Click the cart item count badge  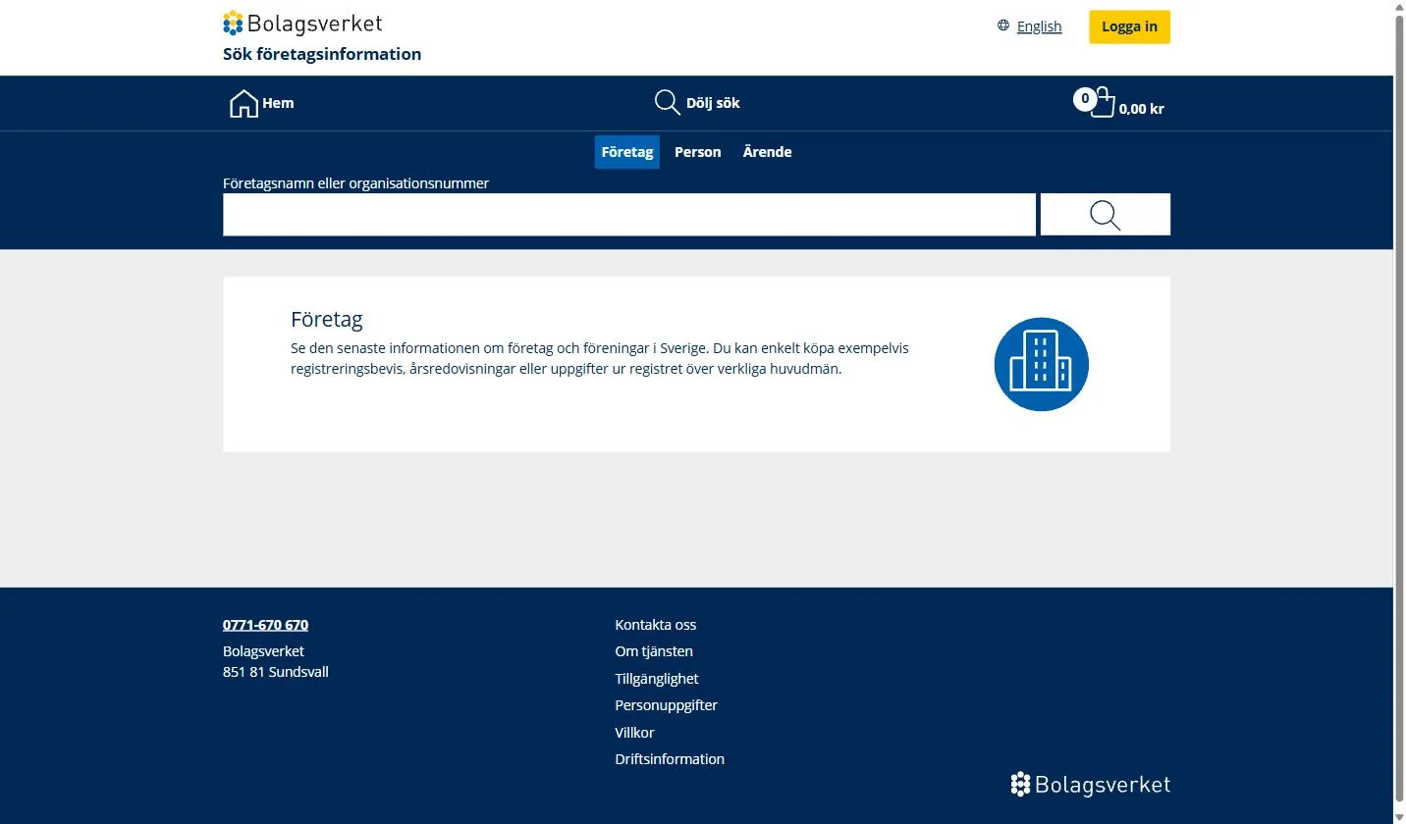click(x=1085, y=98)
